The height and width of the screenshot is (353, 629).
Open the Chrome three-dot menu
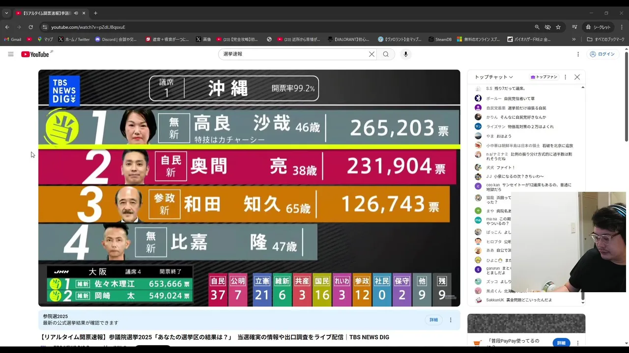(622, 27)
